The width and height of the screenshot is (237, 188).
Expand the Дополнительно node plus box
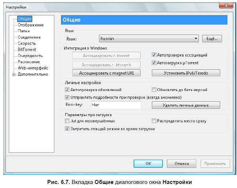[14, 75]
